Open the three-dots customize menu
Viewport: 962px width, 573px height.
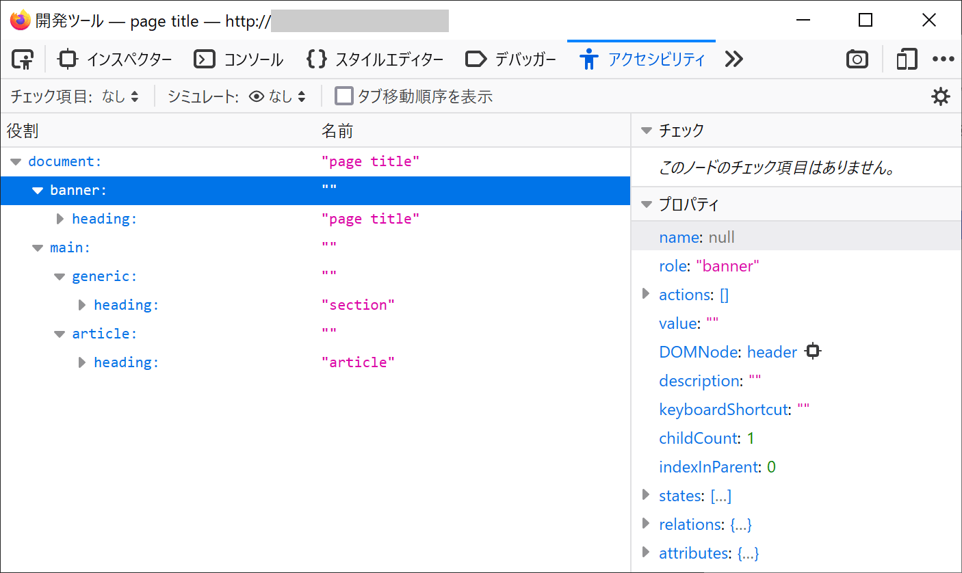943,60
